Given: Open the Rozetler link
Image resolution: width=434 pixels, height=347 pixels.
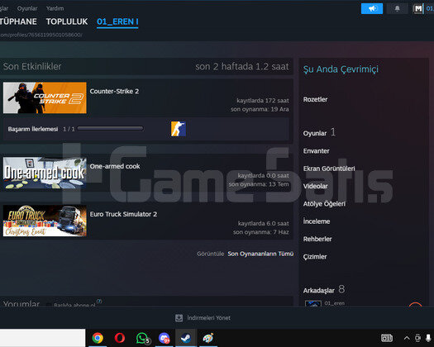Looking at the screenshot, I should coord(315,99).
